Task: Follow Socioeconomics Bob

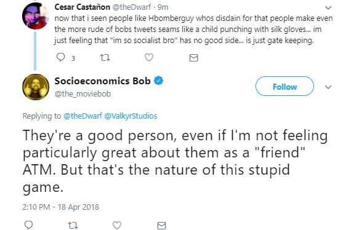Action: 284,86
